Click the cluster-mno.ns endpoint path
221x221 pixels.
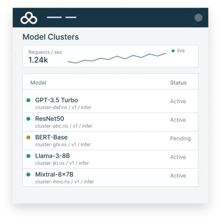tap(65, 182)
